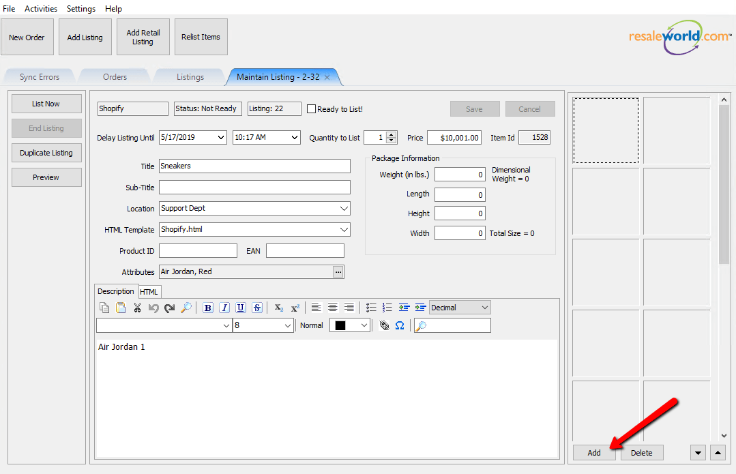
Task: Enable the Ready to List checkbox
Action: point(311,108)
